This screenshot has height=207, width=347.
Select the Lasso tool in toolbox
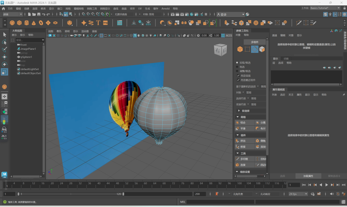tap(4, 42)
